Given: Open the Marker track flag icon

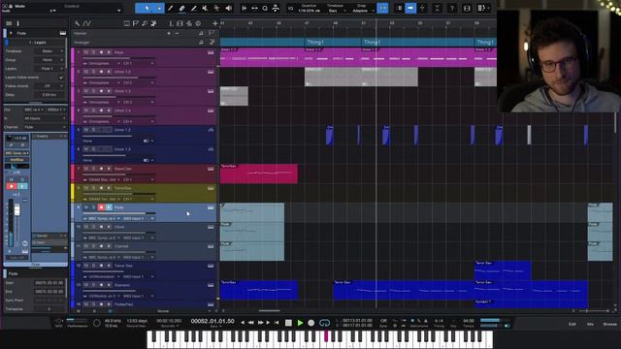Looking at the screenshot, I should [212, 33].
